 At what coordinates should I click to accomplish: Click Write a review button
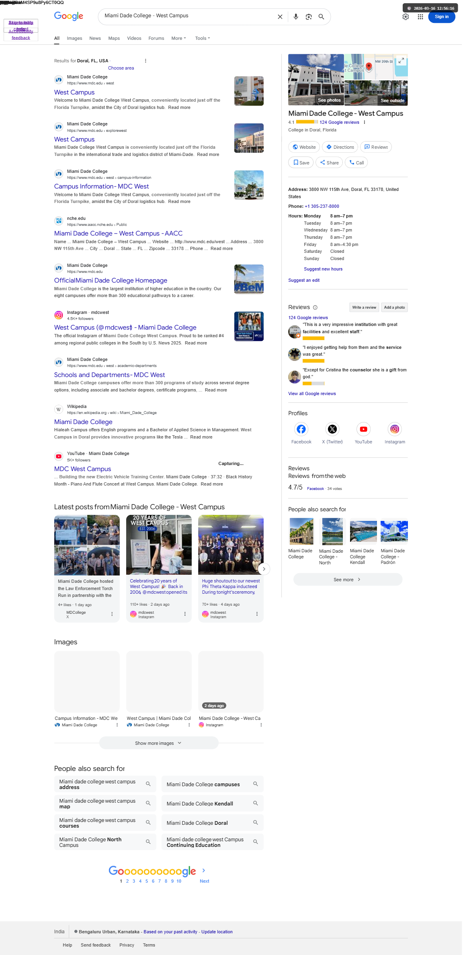(x=364, y=307)
